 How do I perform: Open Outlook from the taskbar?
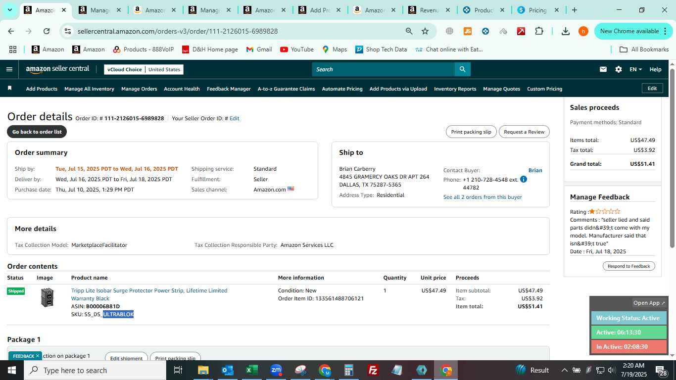(228, 370)
